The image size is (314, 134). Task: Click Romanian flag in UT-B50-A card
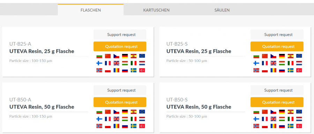(x=116, y=126)
